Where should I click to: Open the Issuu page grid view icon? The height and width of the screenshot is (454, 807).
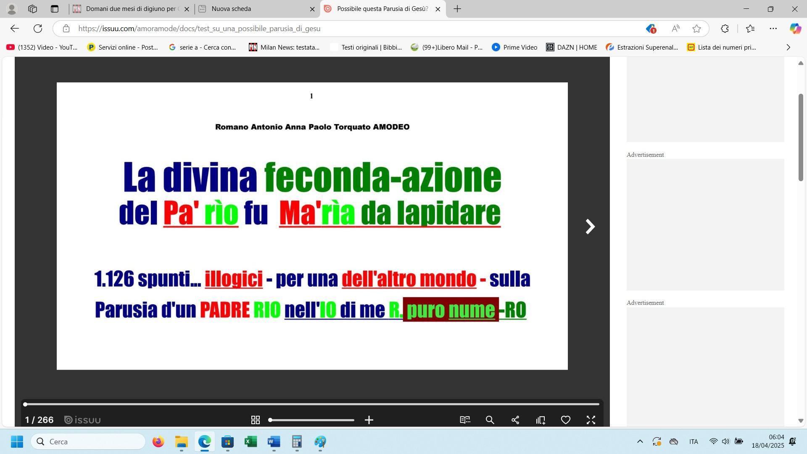255,420
